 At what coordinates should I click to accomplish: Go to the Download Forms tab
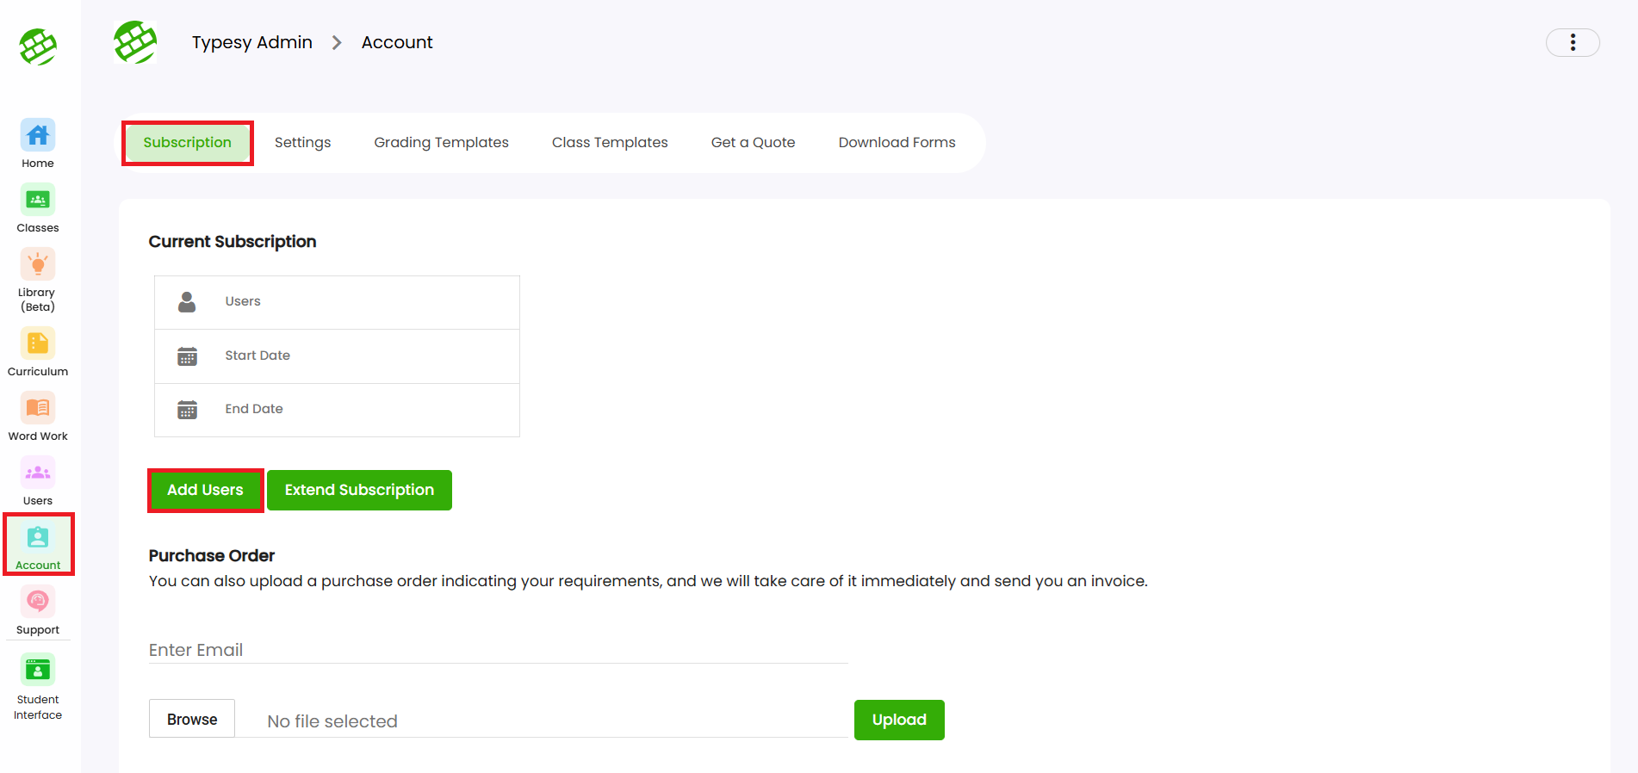pos(897,143)
